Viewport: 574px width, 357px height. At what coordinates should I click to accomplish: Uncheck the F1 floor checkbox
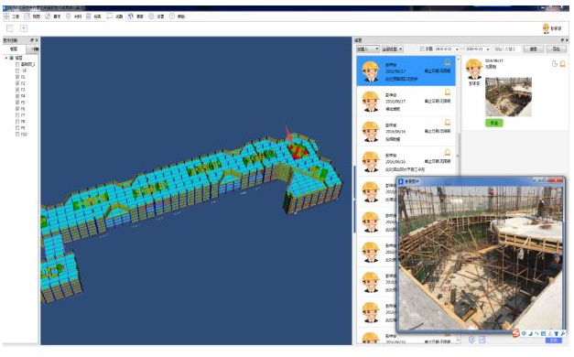click(x=17, y=77)
